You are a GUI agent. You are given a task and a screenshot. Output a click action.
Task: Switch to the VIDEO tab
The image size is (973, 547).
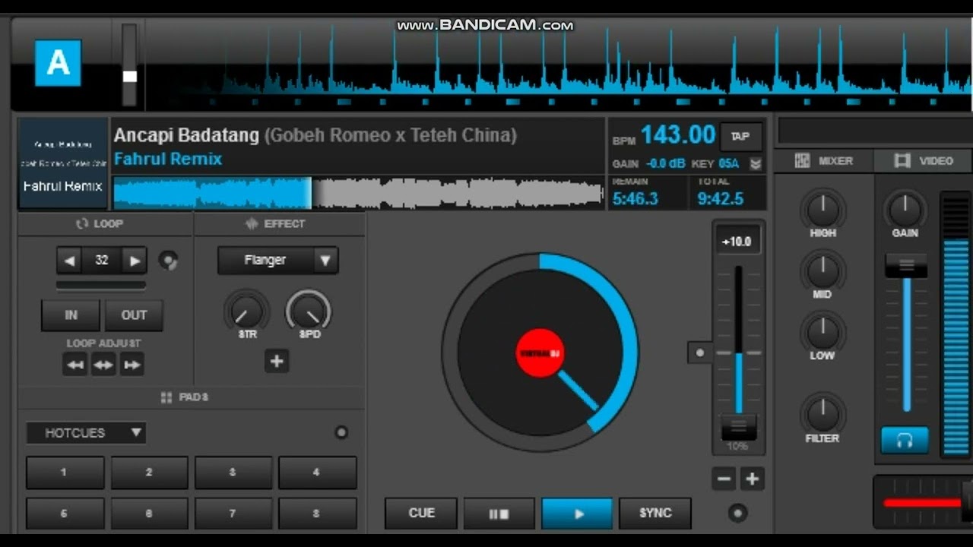tap(924, 161)
